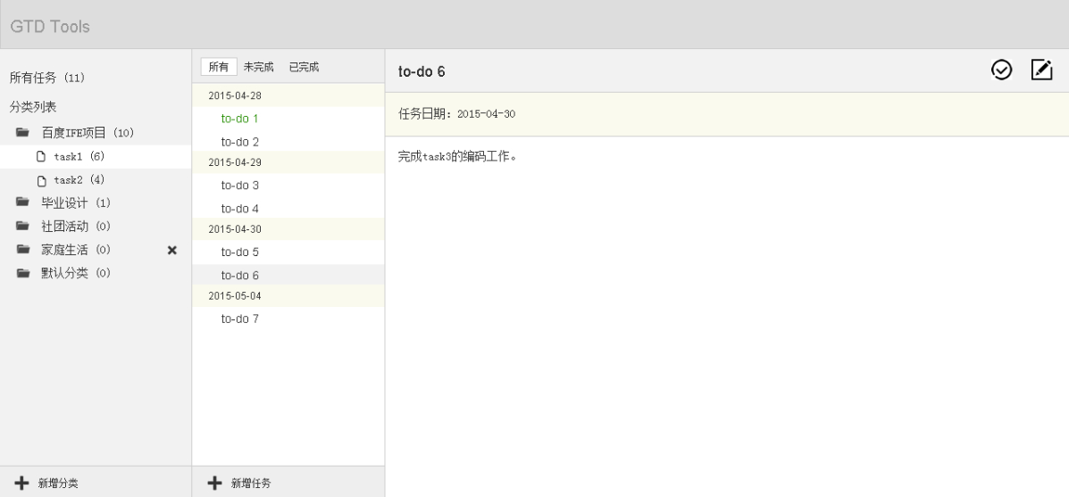
Task: Click date group header 2015-04-30 in list
Action: (288, 228)
